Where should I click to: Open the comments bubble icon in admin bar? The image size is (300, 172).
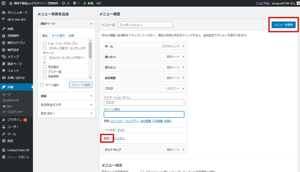[76, 3]
